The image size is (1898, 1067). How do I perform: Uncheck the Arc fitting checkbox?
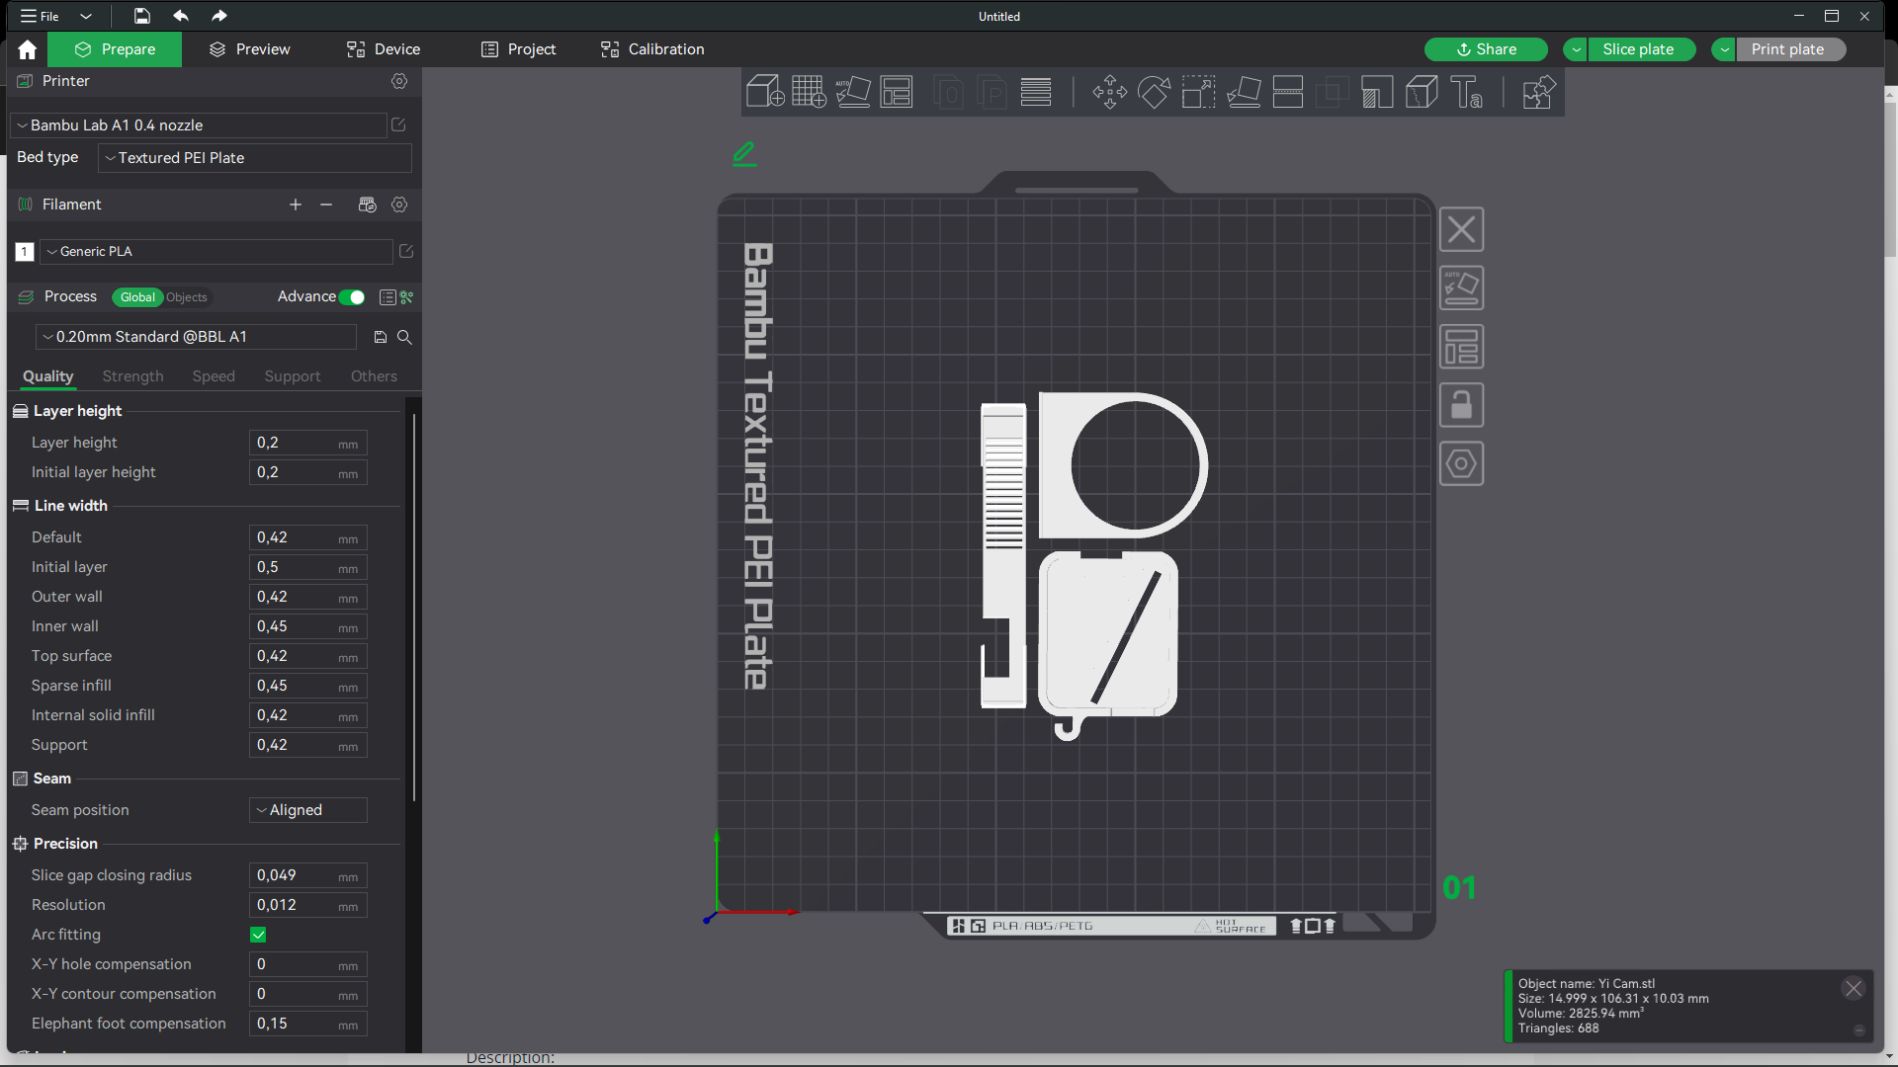coord(258,935)
